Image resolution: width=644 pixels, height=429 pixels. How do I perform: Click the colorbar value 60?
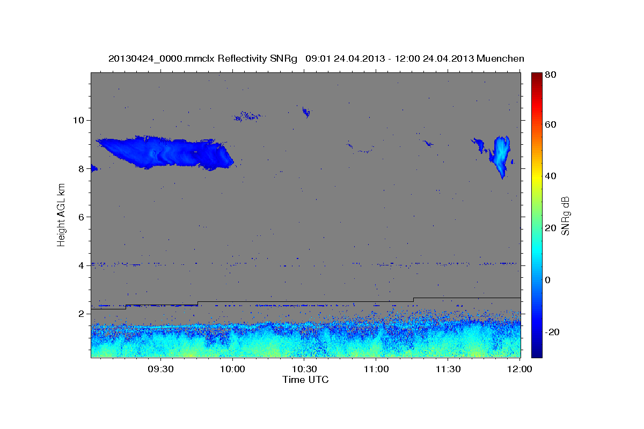(x=550, y=124)
